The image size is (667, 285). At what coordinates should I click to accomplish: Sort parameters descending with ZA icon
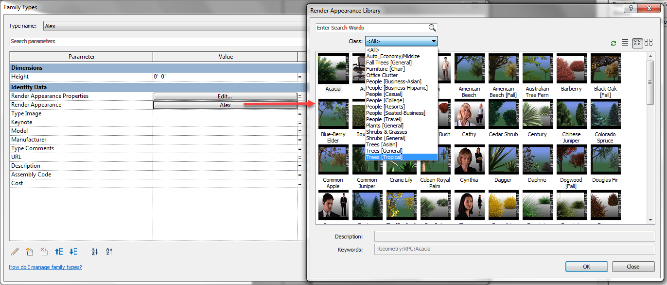point(109,251)
